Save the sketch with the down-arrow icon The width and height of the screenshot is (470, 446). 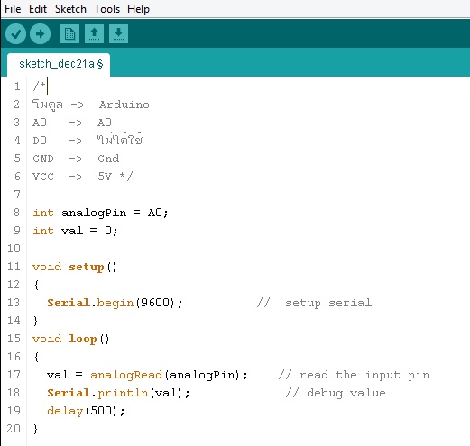(118, 33)
